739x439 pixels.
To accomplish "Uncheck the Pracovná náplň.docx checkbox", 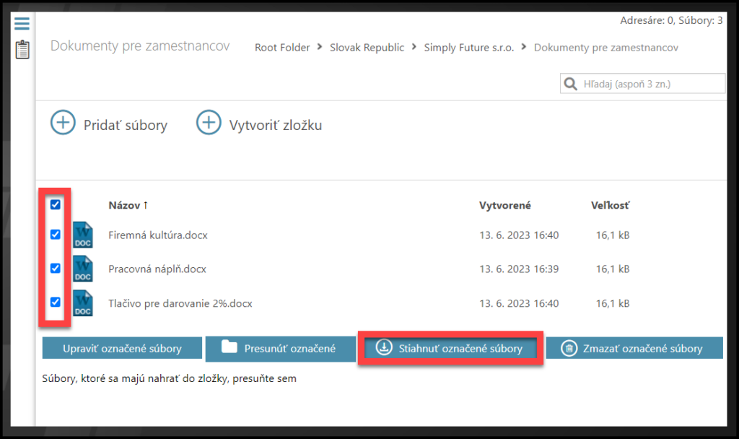I will tap(56, 269).
